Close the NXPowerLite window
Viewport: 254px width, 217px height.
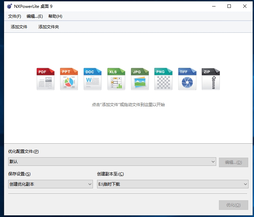245,6
